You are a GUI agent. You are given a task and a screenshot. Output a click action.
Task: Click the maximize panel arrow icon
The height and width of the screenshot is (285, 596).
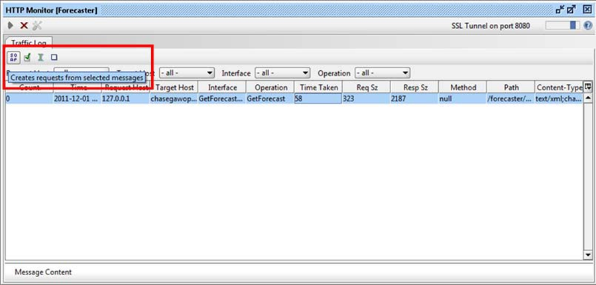571,10
